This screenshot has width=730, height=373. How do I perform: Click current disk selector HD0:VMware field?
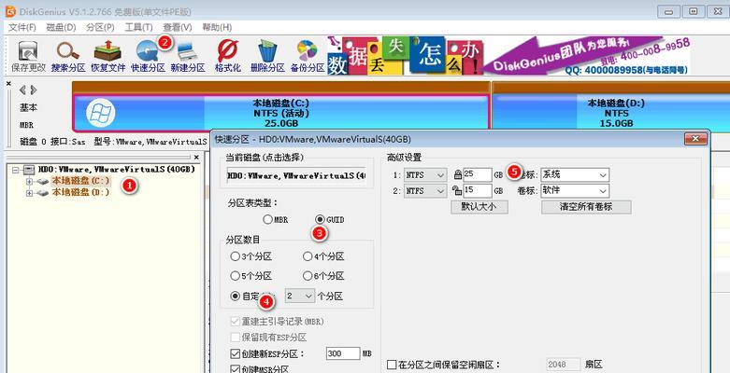(296, 176)
